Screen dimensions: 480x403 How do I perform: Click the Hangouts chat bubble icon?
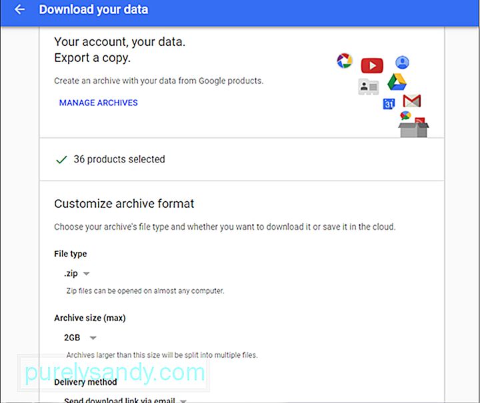[405, 116]
